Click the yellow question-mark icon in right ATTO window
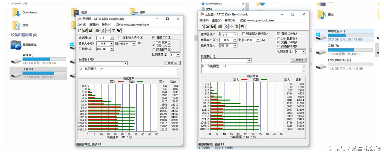 click(236, 26)
